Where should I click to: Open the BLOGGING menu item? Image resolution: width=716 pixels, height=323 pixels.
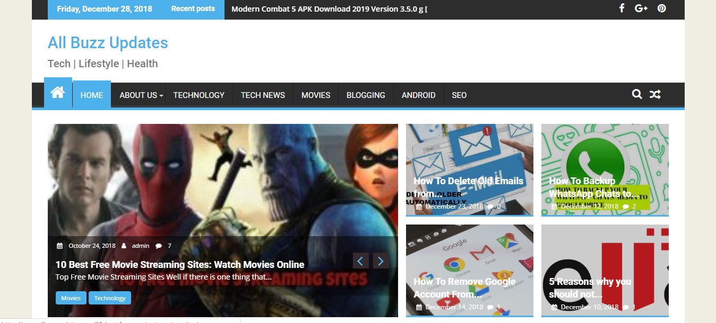[366, 95]
